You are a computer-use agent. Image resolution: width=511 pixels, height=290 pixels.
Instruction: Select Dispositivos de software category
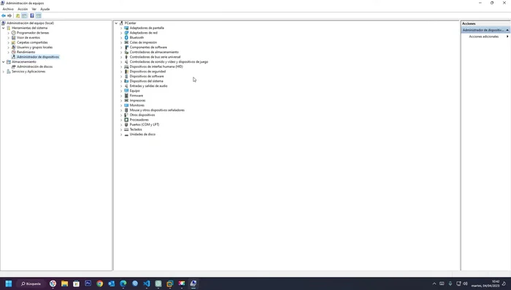tap(147, 76)
